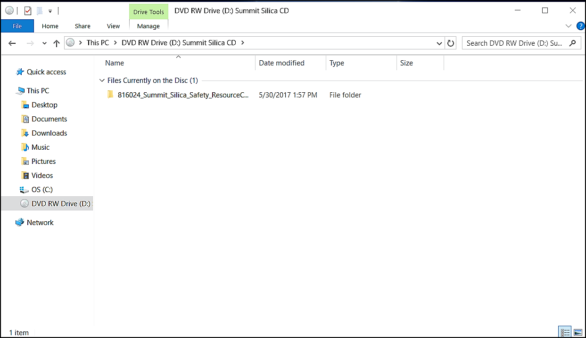Select Quick access in the navigation pane
The width and height of the screenshot is (586, 338).
coord(46,72)
